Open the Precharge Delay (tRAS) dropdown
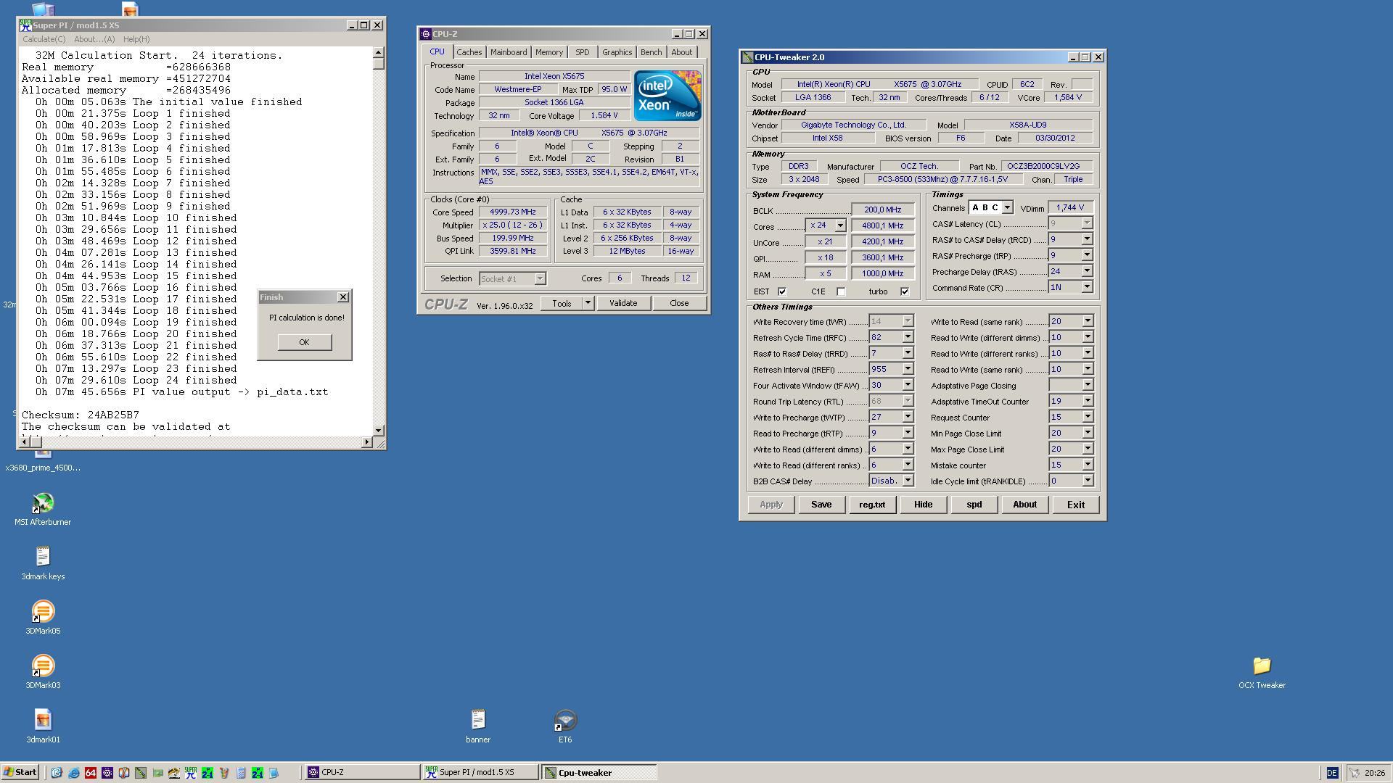1393x783 pixels. click(1087, 271)
